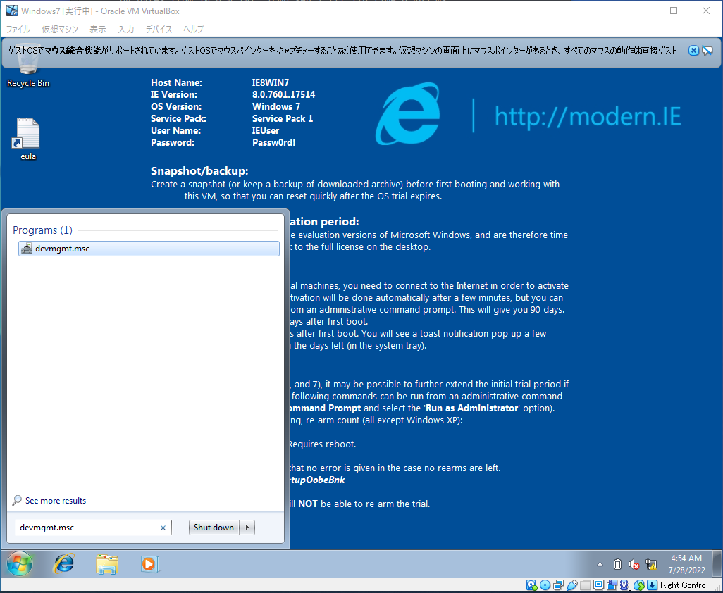
Task: Click the VirtualBox USB status icon
Action: [572, 585]
